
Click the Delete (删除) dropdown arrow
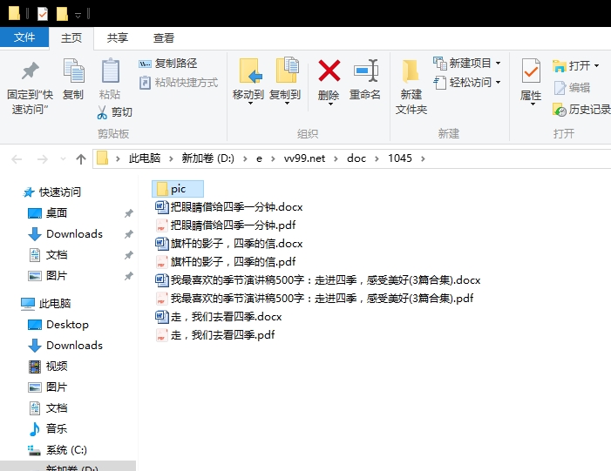point(330,104)
